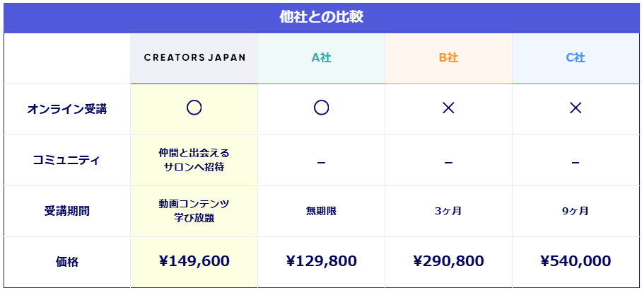Click the cross icon under B社
The width and height of the screenshot is (642, 293).
pos(448,108)
